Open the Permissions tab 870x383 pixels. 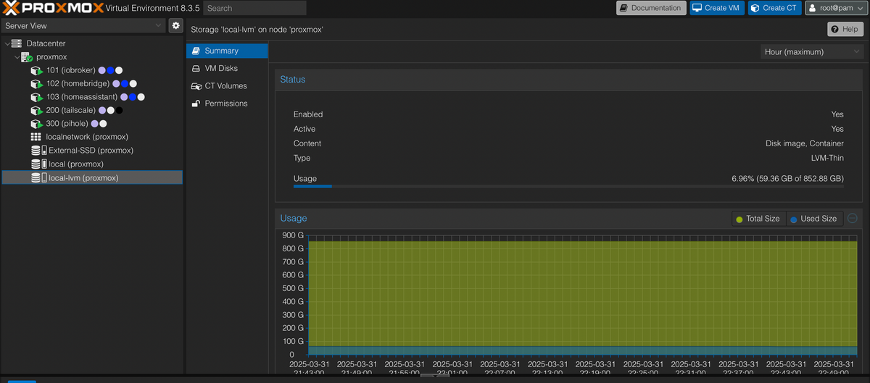pos(227,104)
